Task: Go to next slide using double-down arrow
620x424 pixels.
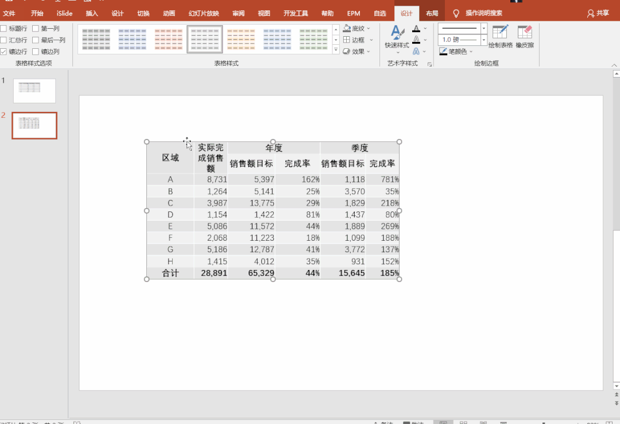Action: coord(616,403)
